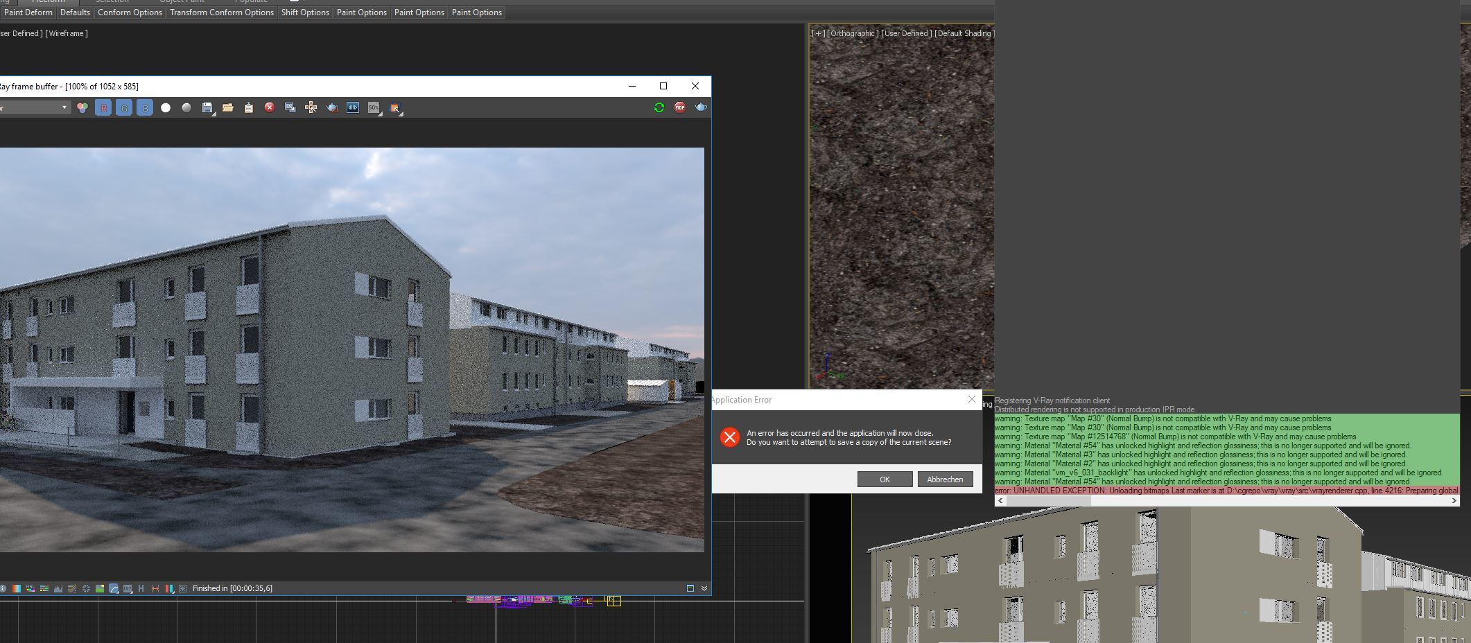
Task: Render with the teapot icon at right
Action: coord(701,107)
